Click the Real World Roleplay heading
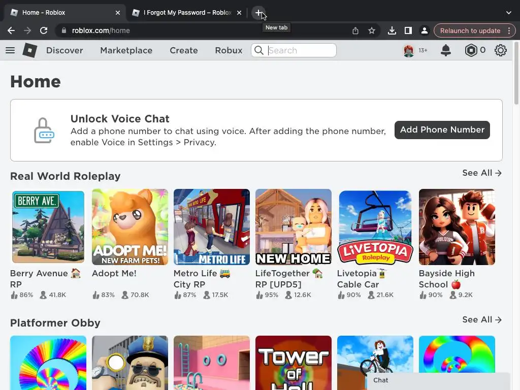Screen dimensions: 520x390 coord(66,176)
